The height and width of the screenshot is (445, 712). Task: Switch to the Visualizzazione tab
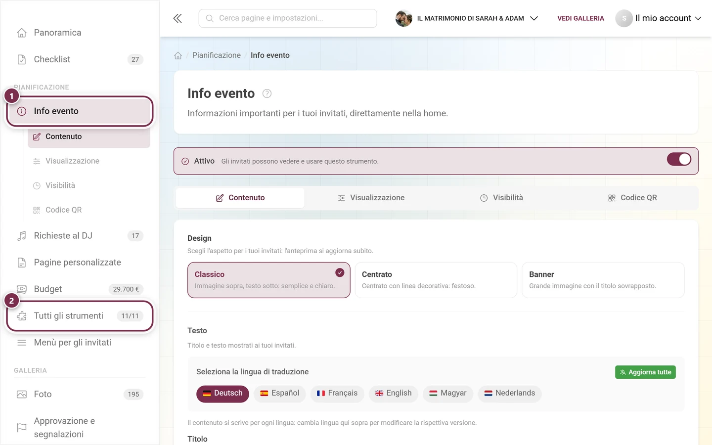[371, 198]
